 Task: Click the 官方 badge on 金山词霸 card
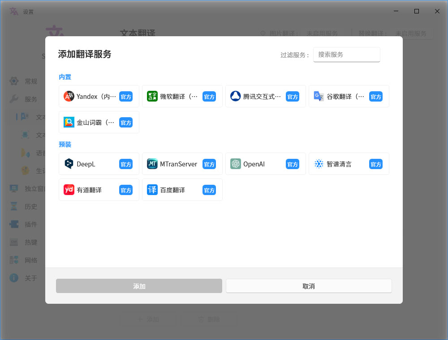126,123
